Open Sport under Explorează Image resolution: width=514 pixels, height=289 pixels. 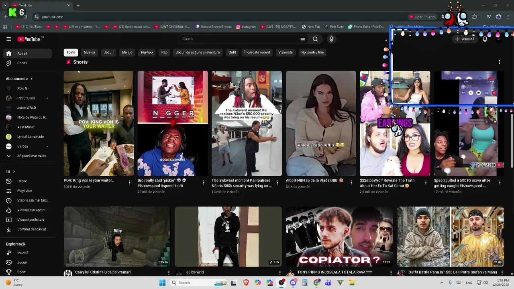(27, 272)
